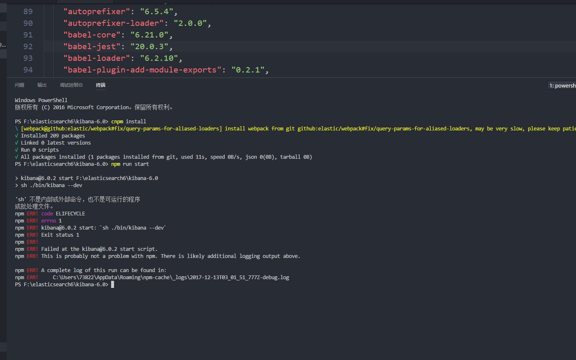Click the "6.2.10" version value
This screenshot has height=360, width=576.
159,58
